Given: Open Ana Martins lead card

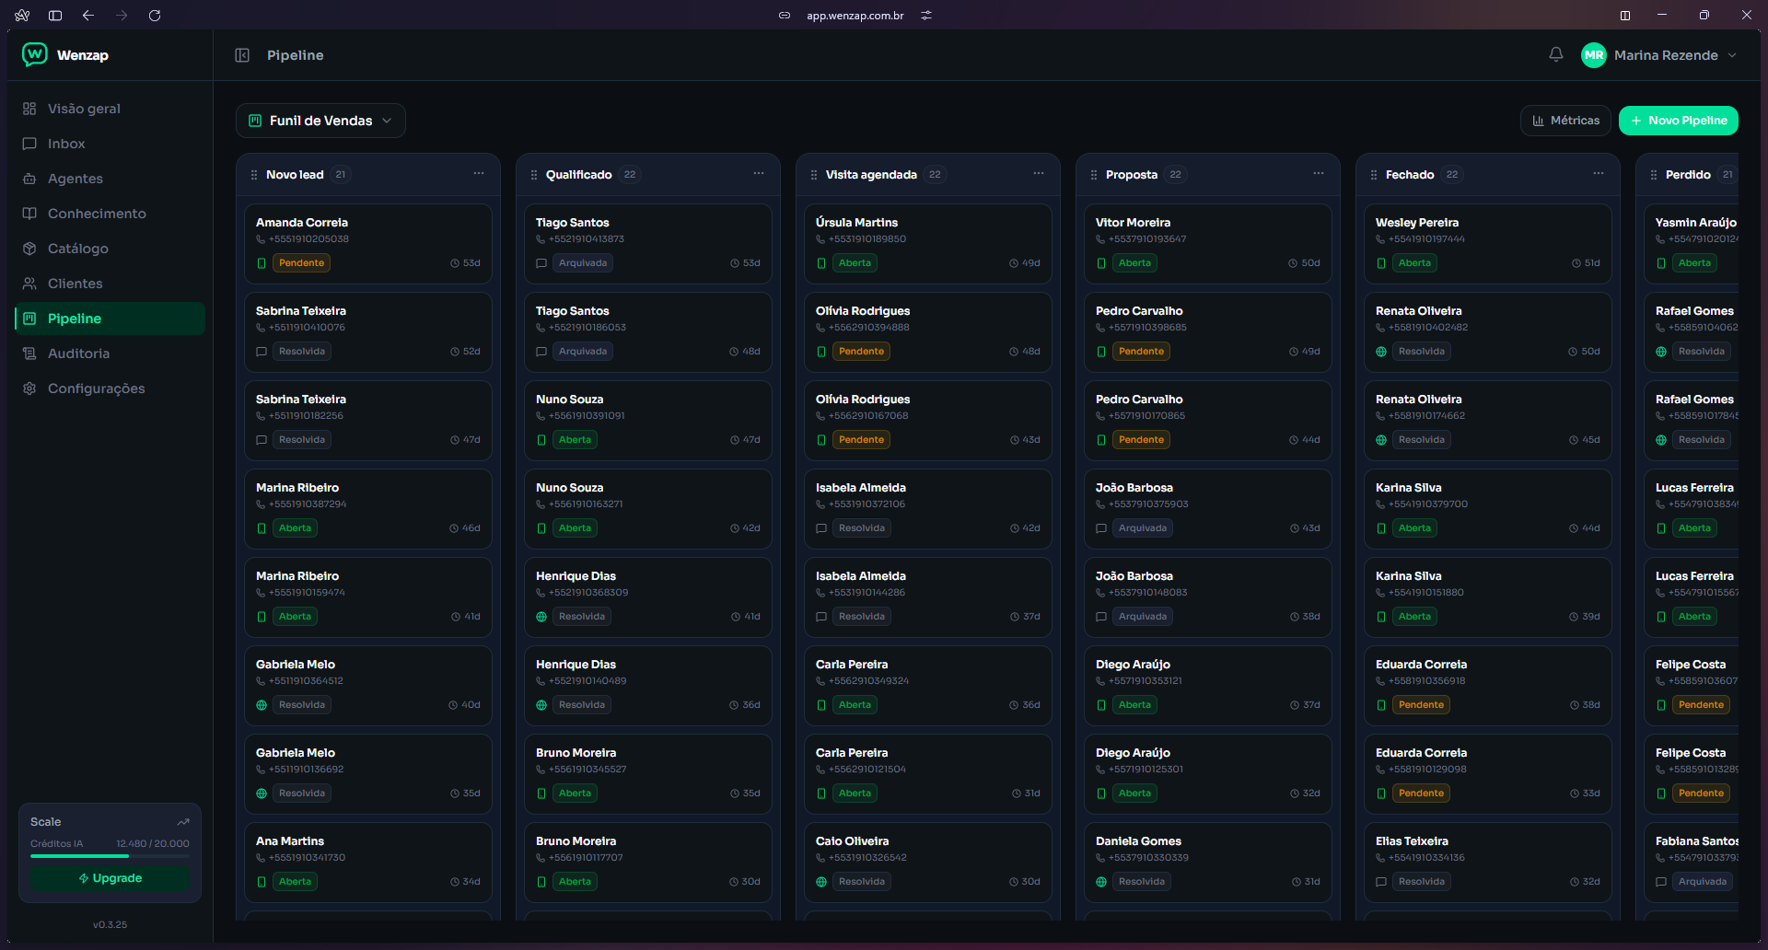Looking at the screenshot, I should tap(367, 861).
